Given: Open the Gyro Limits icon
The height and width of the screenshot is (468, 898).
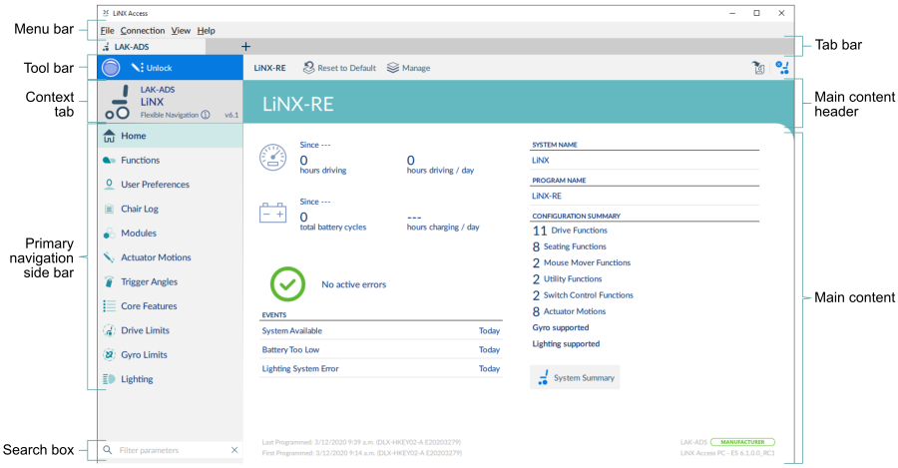Looking at the screenshot, I should [109, 355].
